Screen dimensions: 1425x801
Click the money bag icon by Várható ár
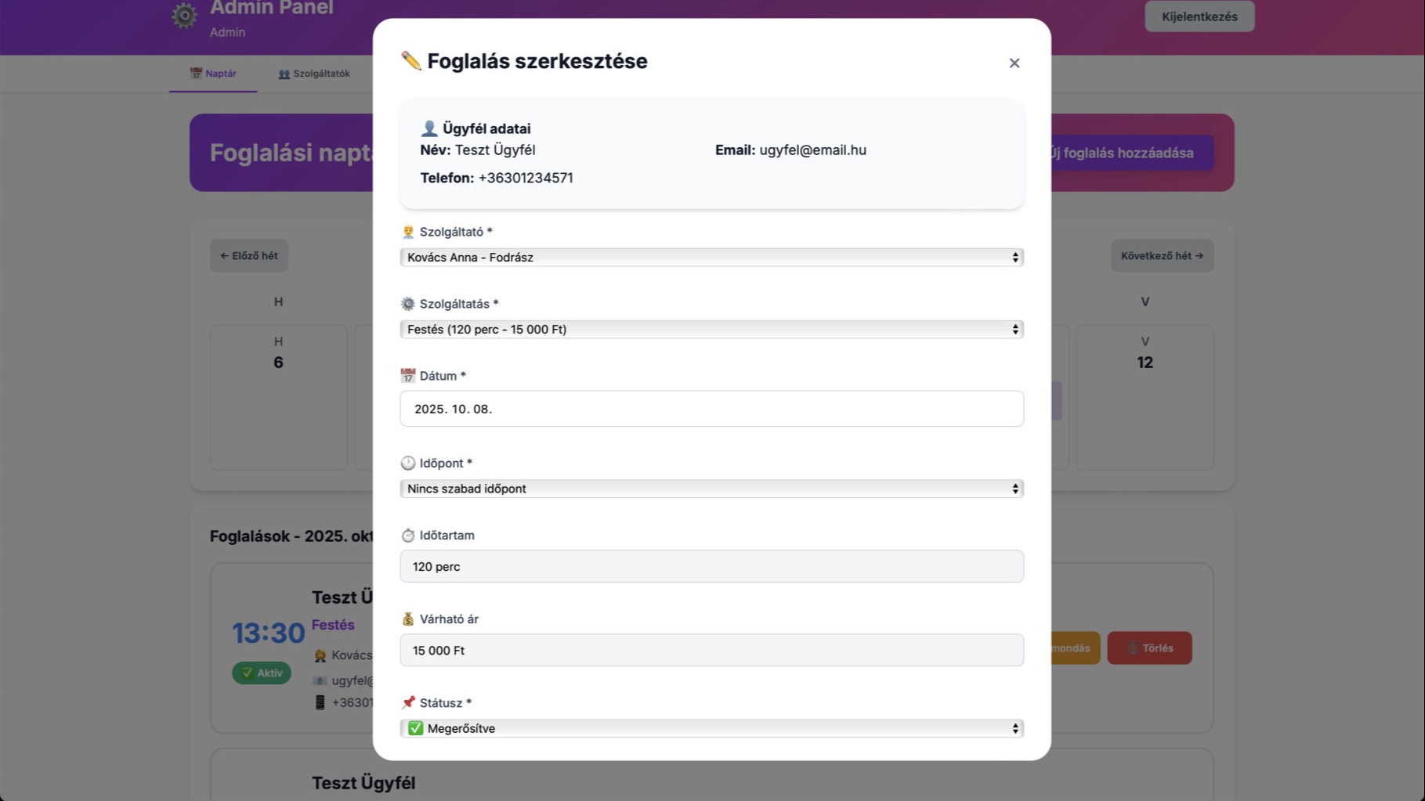point(407,619)
